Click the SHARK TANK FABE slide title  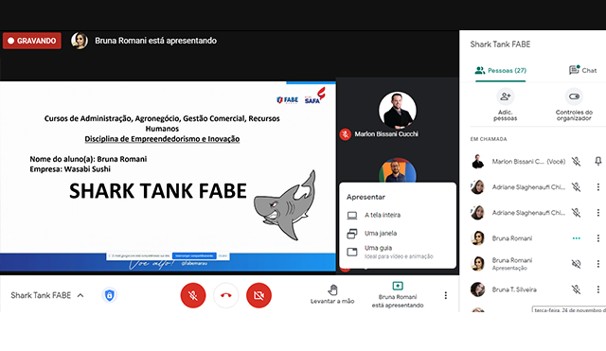coord(158,191)
